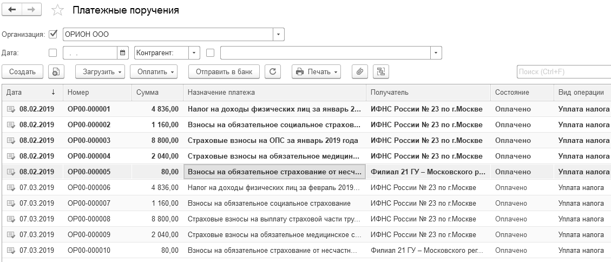Open the calendar picker for Дата field
The height and width of the screenshot is (262, 611).
[123, 53]
